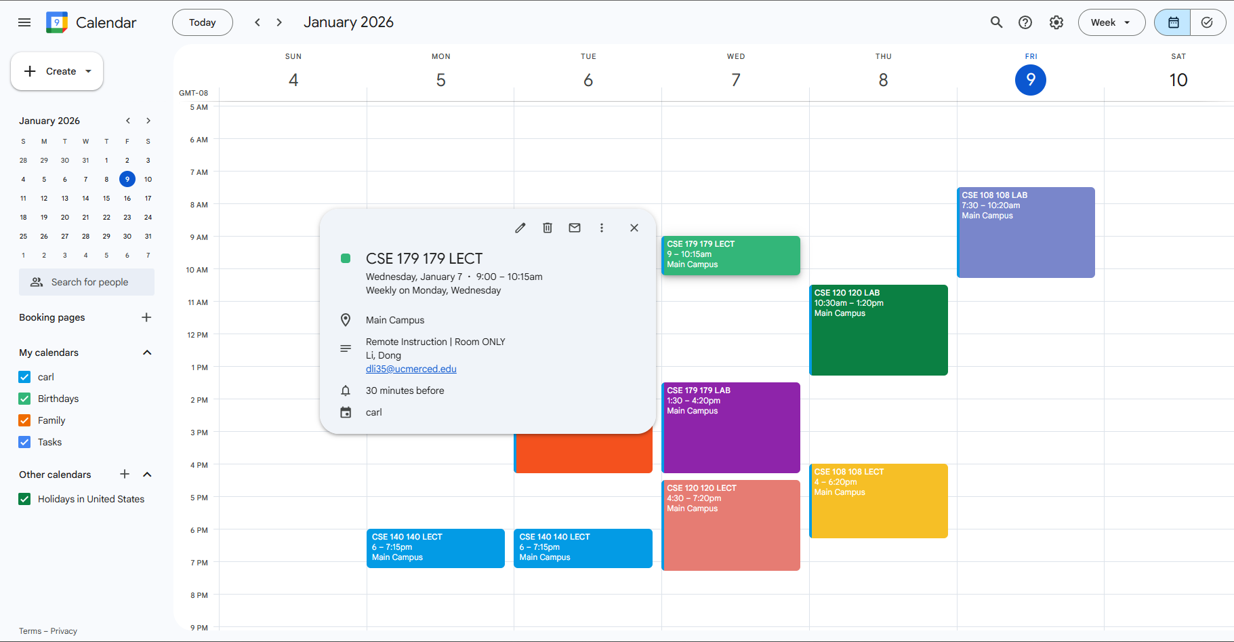The width and height of the screenshot is (1234, 642).
Task: Click the Today button
Action: click(202, 22)
